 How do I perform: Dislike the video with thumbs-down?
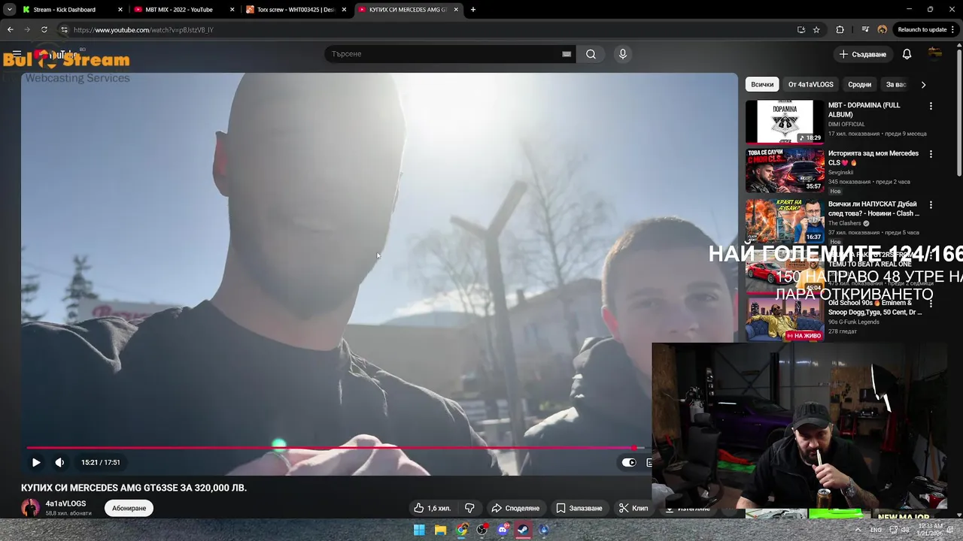point(469,509)
